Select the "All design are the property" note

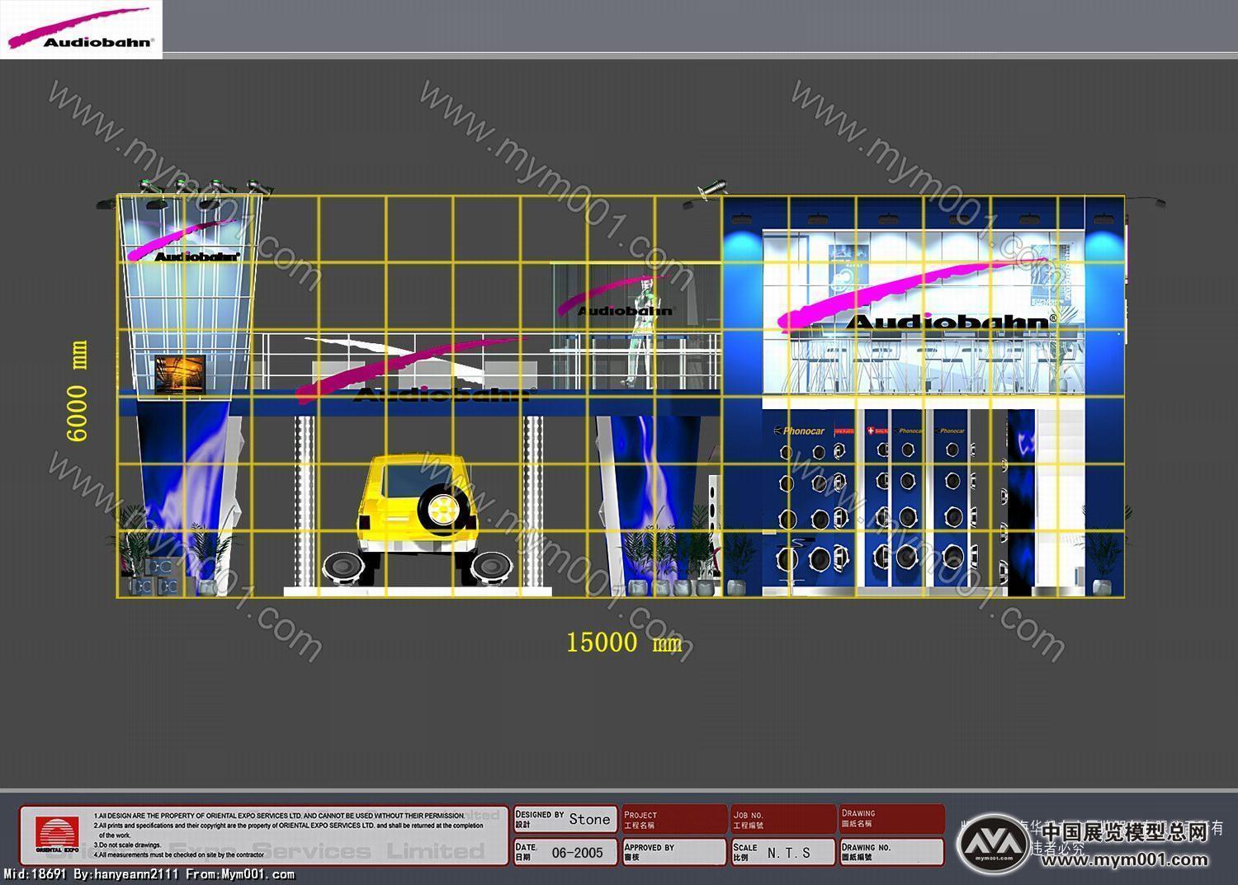tap(279, 815)
